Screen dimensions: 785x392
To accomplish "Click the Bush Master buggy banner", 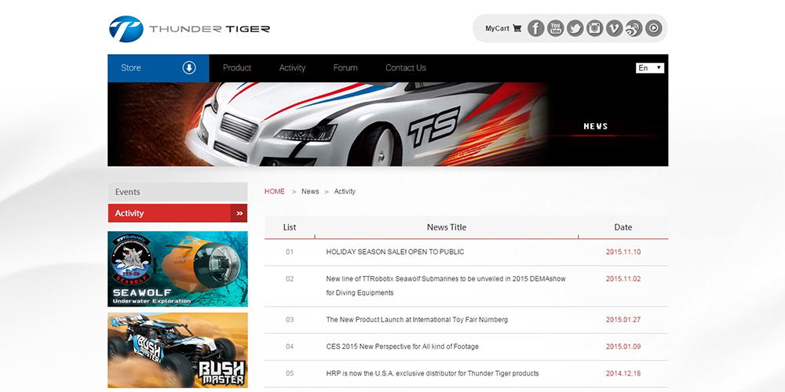I will pyautogui.click(x=177, y=350).
